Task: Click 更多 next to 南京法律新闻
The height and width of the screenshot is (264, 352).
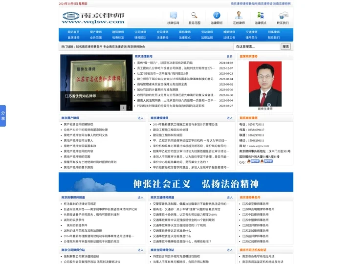Action: (x=229, y=57)
